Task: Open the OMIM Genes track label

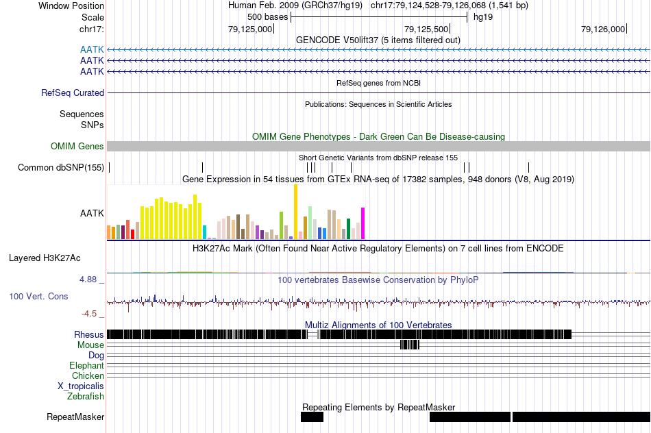Action: pyautogui.click(x=77, y=146)
